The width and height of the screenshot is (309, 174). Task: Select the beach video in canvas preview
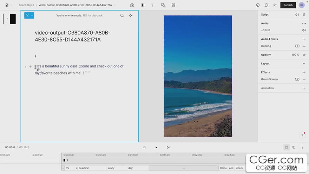[198, 76]
